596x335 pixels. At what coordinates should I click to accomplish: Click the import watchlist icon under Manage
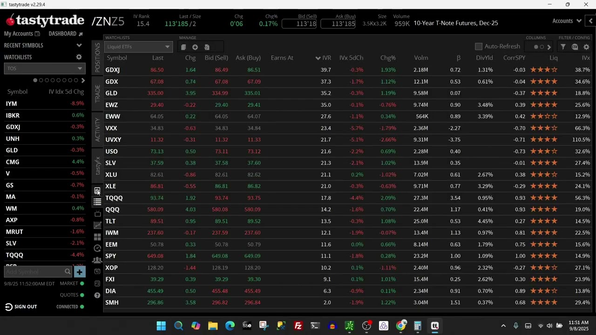tap(207, 47)
